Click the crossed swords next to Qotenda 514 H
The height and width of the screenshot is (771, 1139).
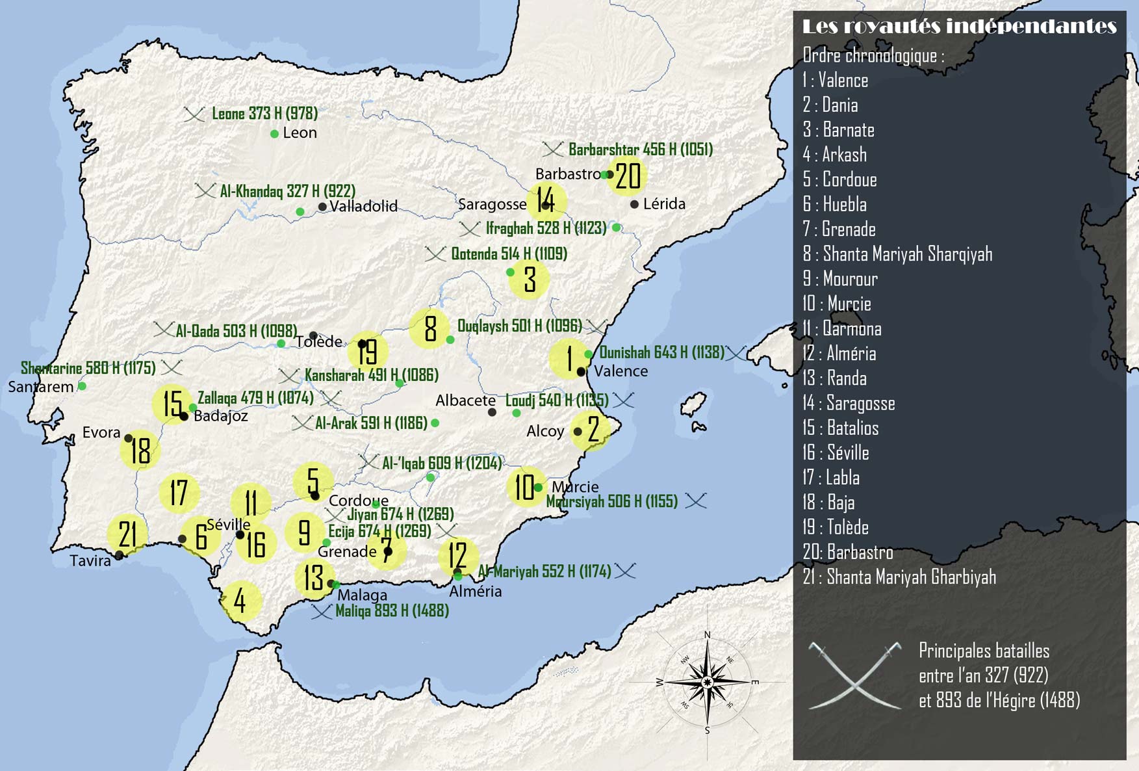point(435,254)
